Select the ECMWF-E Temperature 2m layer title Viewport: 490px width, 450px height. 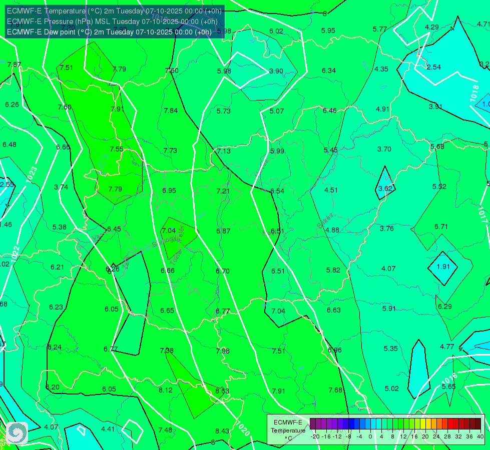pos(114,11)
